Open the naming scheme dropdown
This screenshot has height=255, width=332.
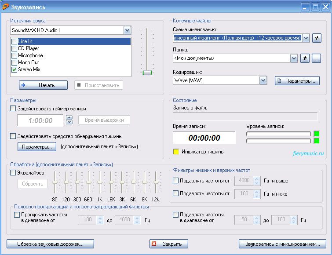(306, 38)
